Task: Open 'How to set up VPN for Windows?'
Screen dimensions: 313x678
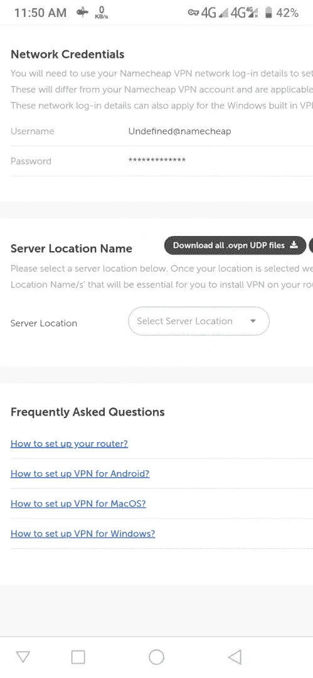Action: tap(83, 533)
